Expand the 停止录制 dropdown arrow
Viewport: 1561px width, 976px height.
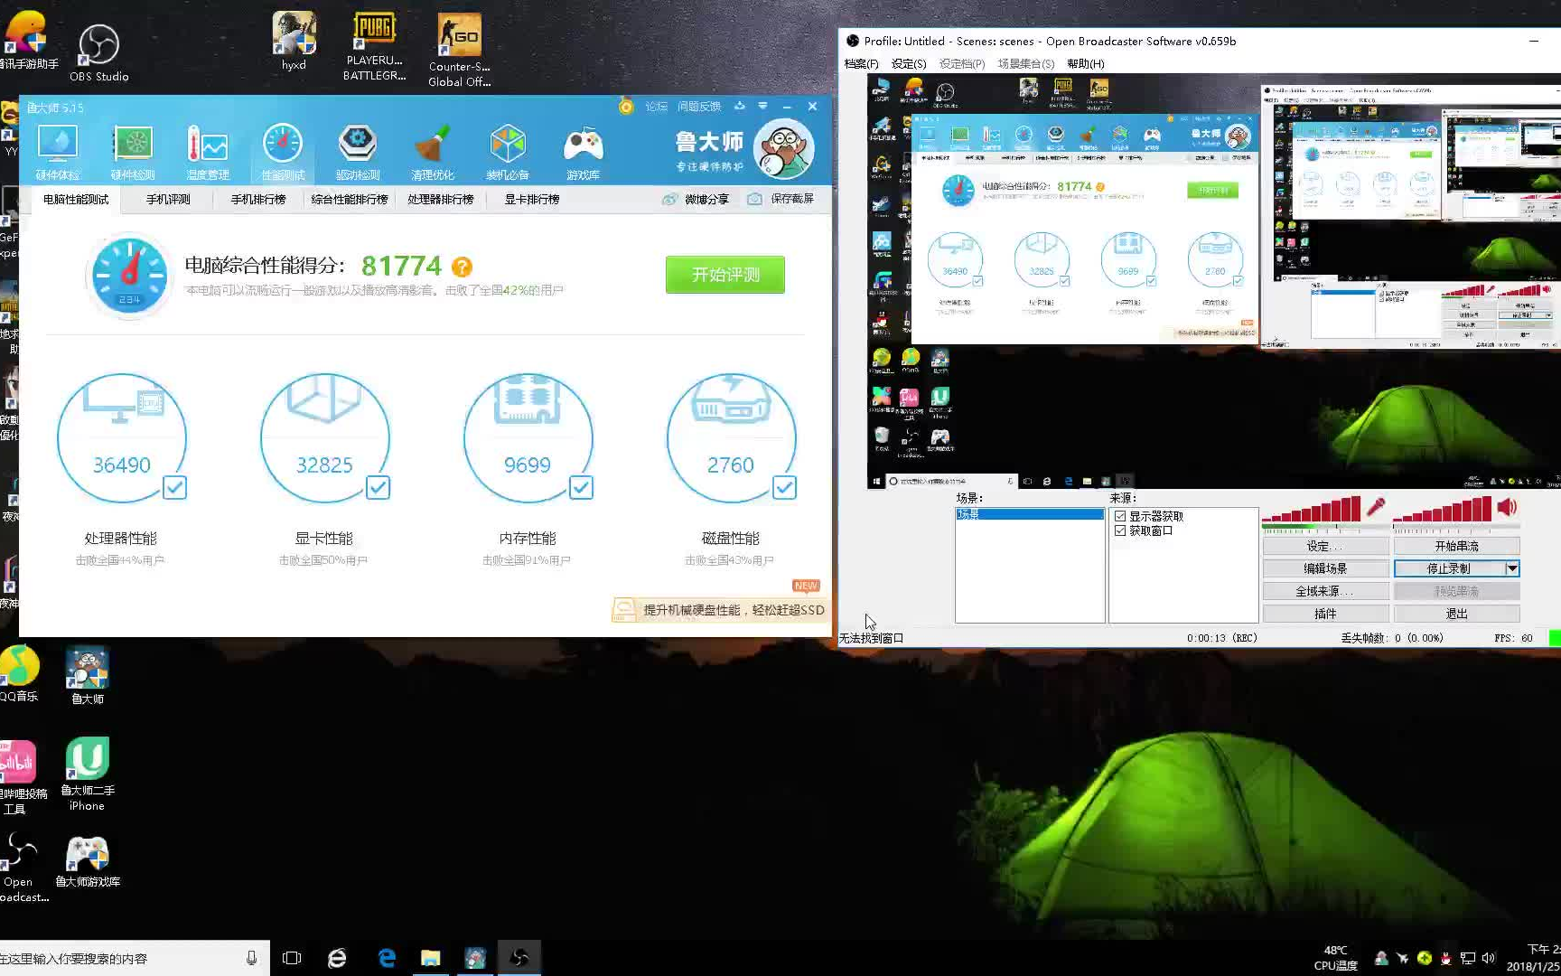click(x=1511, y=568)
